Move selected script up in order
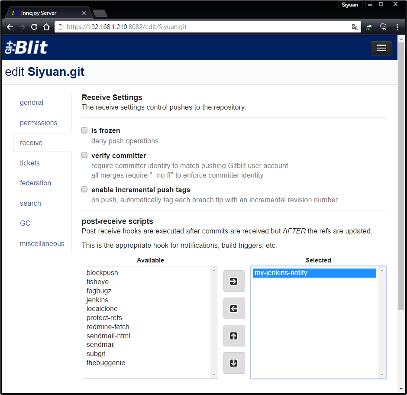Viewport: 407px width, 395px height. click(x=234, y=336)
